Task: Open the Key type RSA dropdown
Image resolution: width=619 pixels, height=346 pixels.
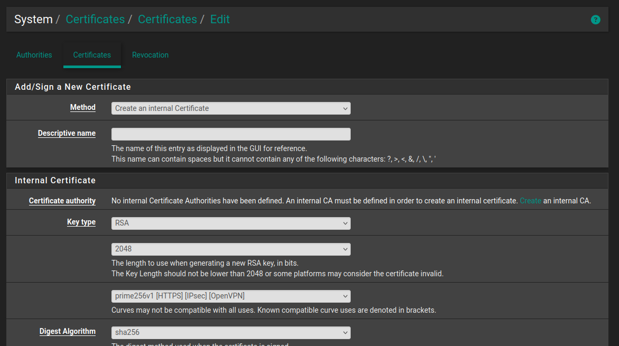Action: [231, 223]
